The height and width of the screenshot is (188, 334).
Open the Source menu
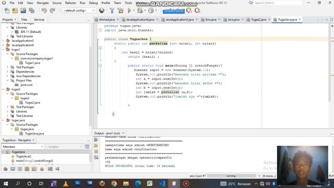(x=57, y=3)
